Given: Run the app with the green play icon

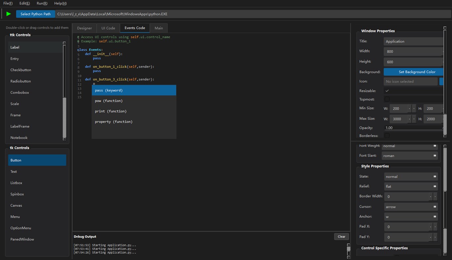Looking at the screenshot, I should [x=9, y=14].
